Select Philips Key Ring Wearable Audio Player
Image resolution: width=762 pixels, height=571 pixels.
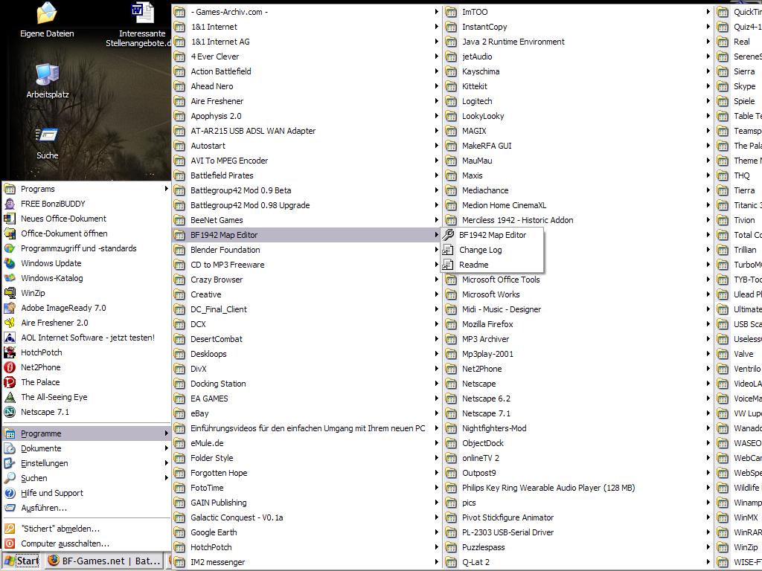[577, 488]
